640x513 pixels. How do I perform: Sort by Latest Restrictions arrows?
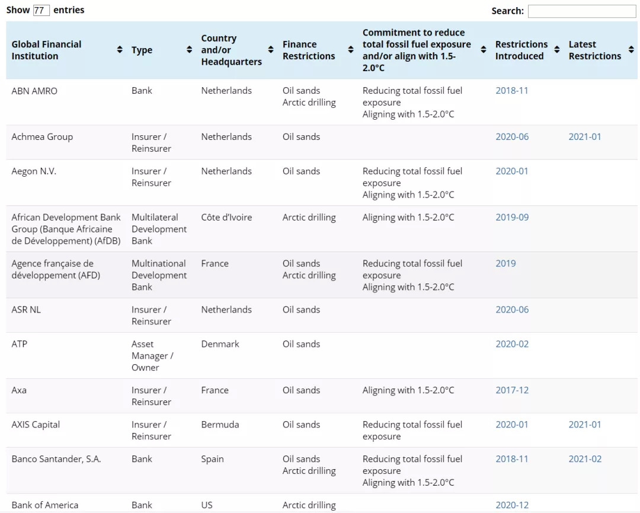tap(632, 50)
